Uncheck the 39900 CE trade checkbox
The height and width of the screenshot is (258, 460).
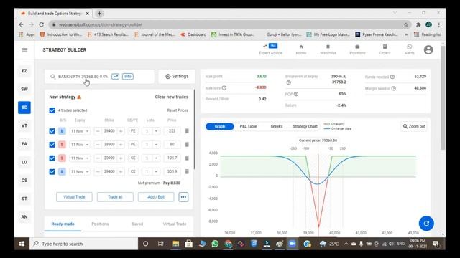(52, 158)
